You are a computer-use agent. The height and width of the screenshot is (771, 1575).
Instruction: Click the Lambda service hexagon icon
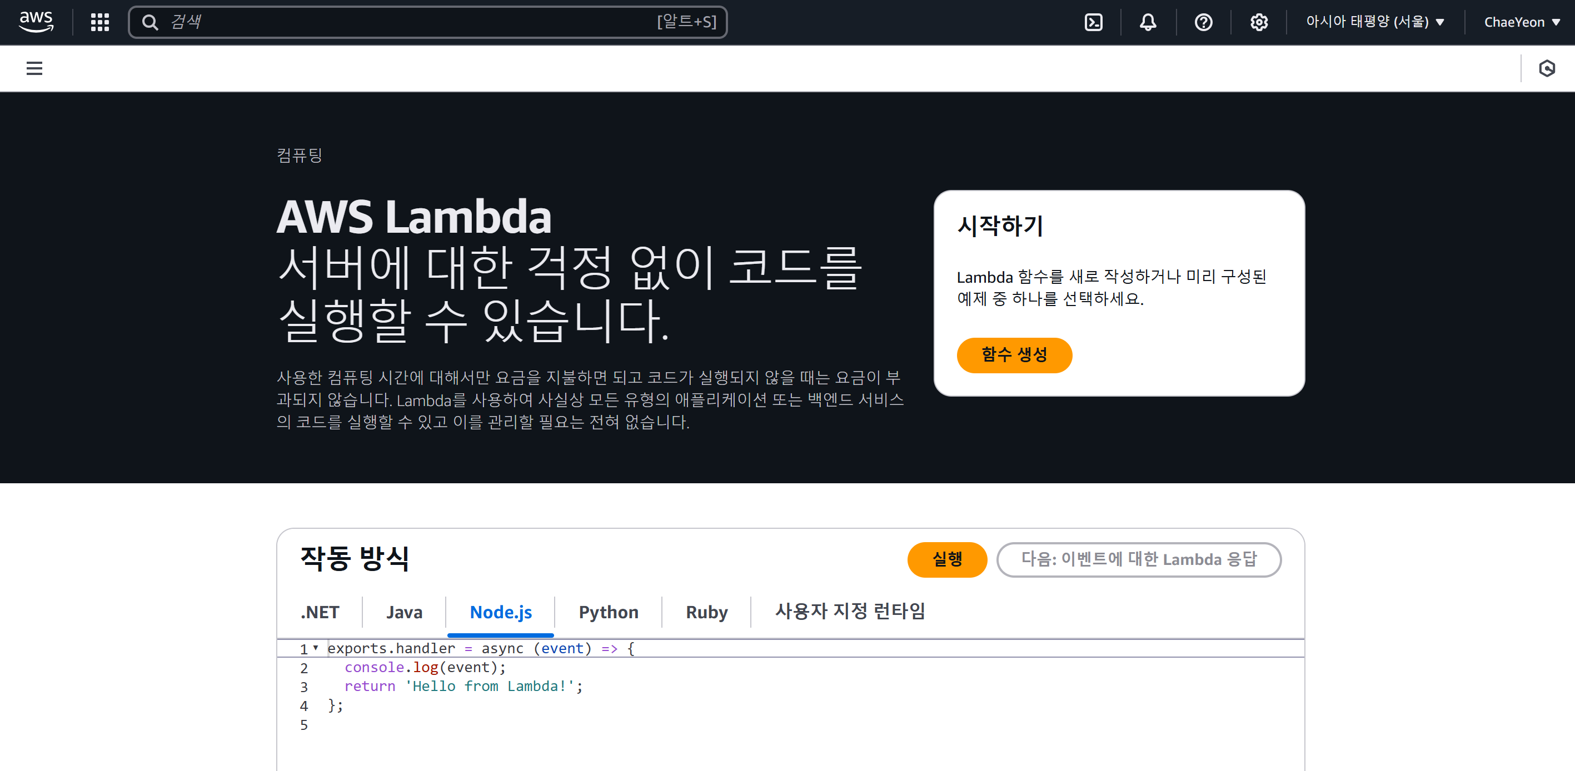tap(1546, 68)
